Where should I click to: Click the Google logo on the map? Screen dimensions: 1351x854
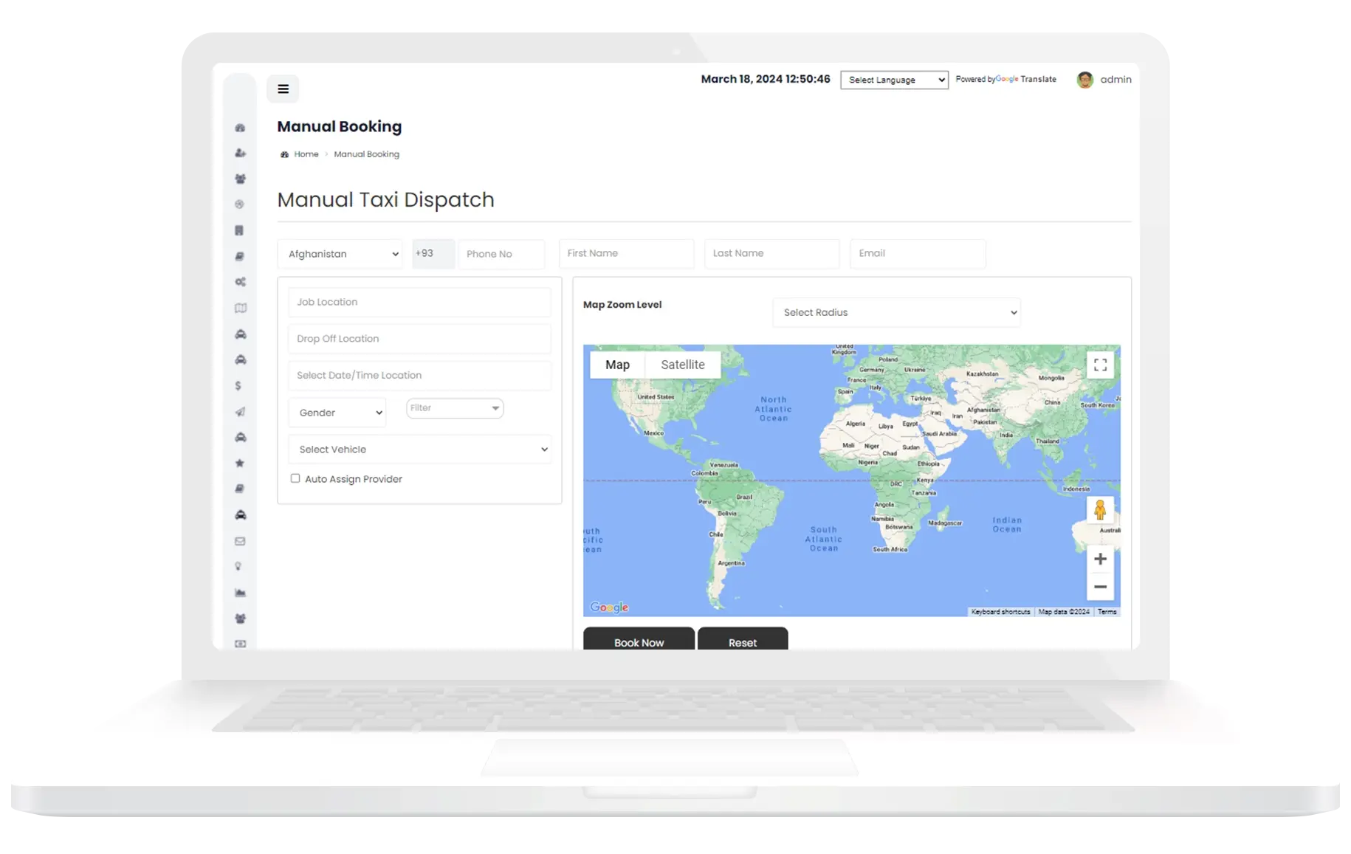609,607
